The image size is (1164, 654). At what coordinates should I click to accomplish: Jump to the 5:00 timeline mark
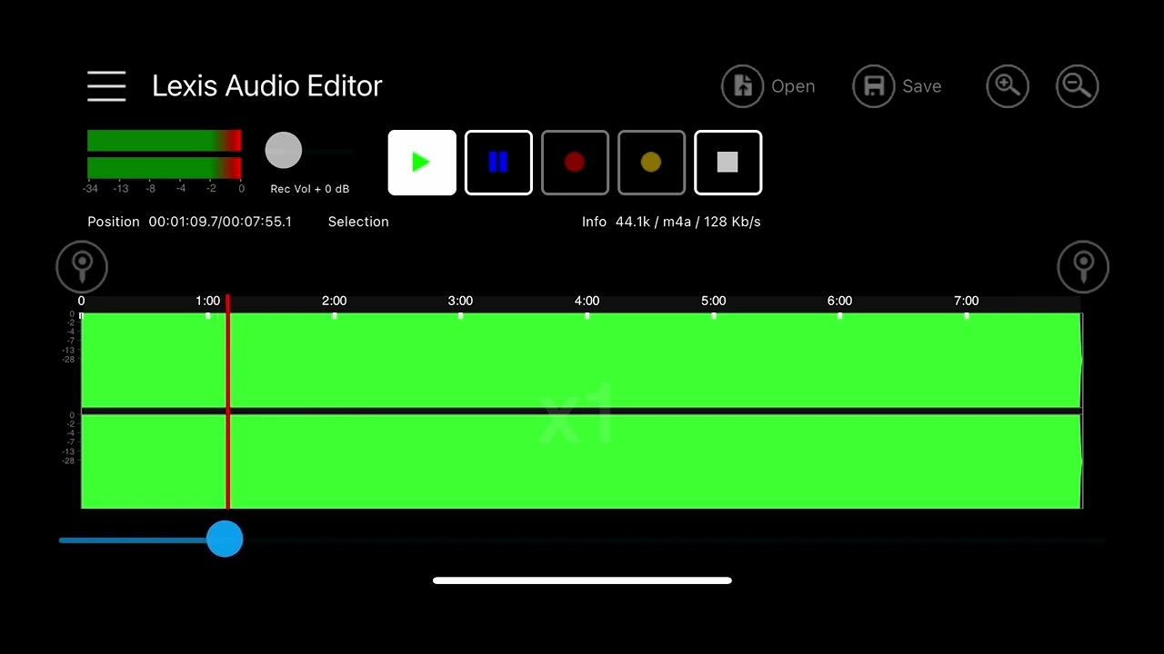coord(714,301)
